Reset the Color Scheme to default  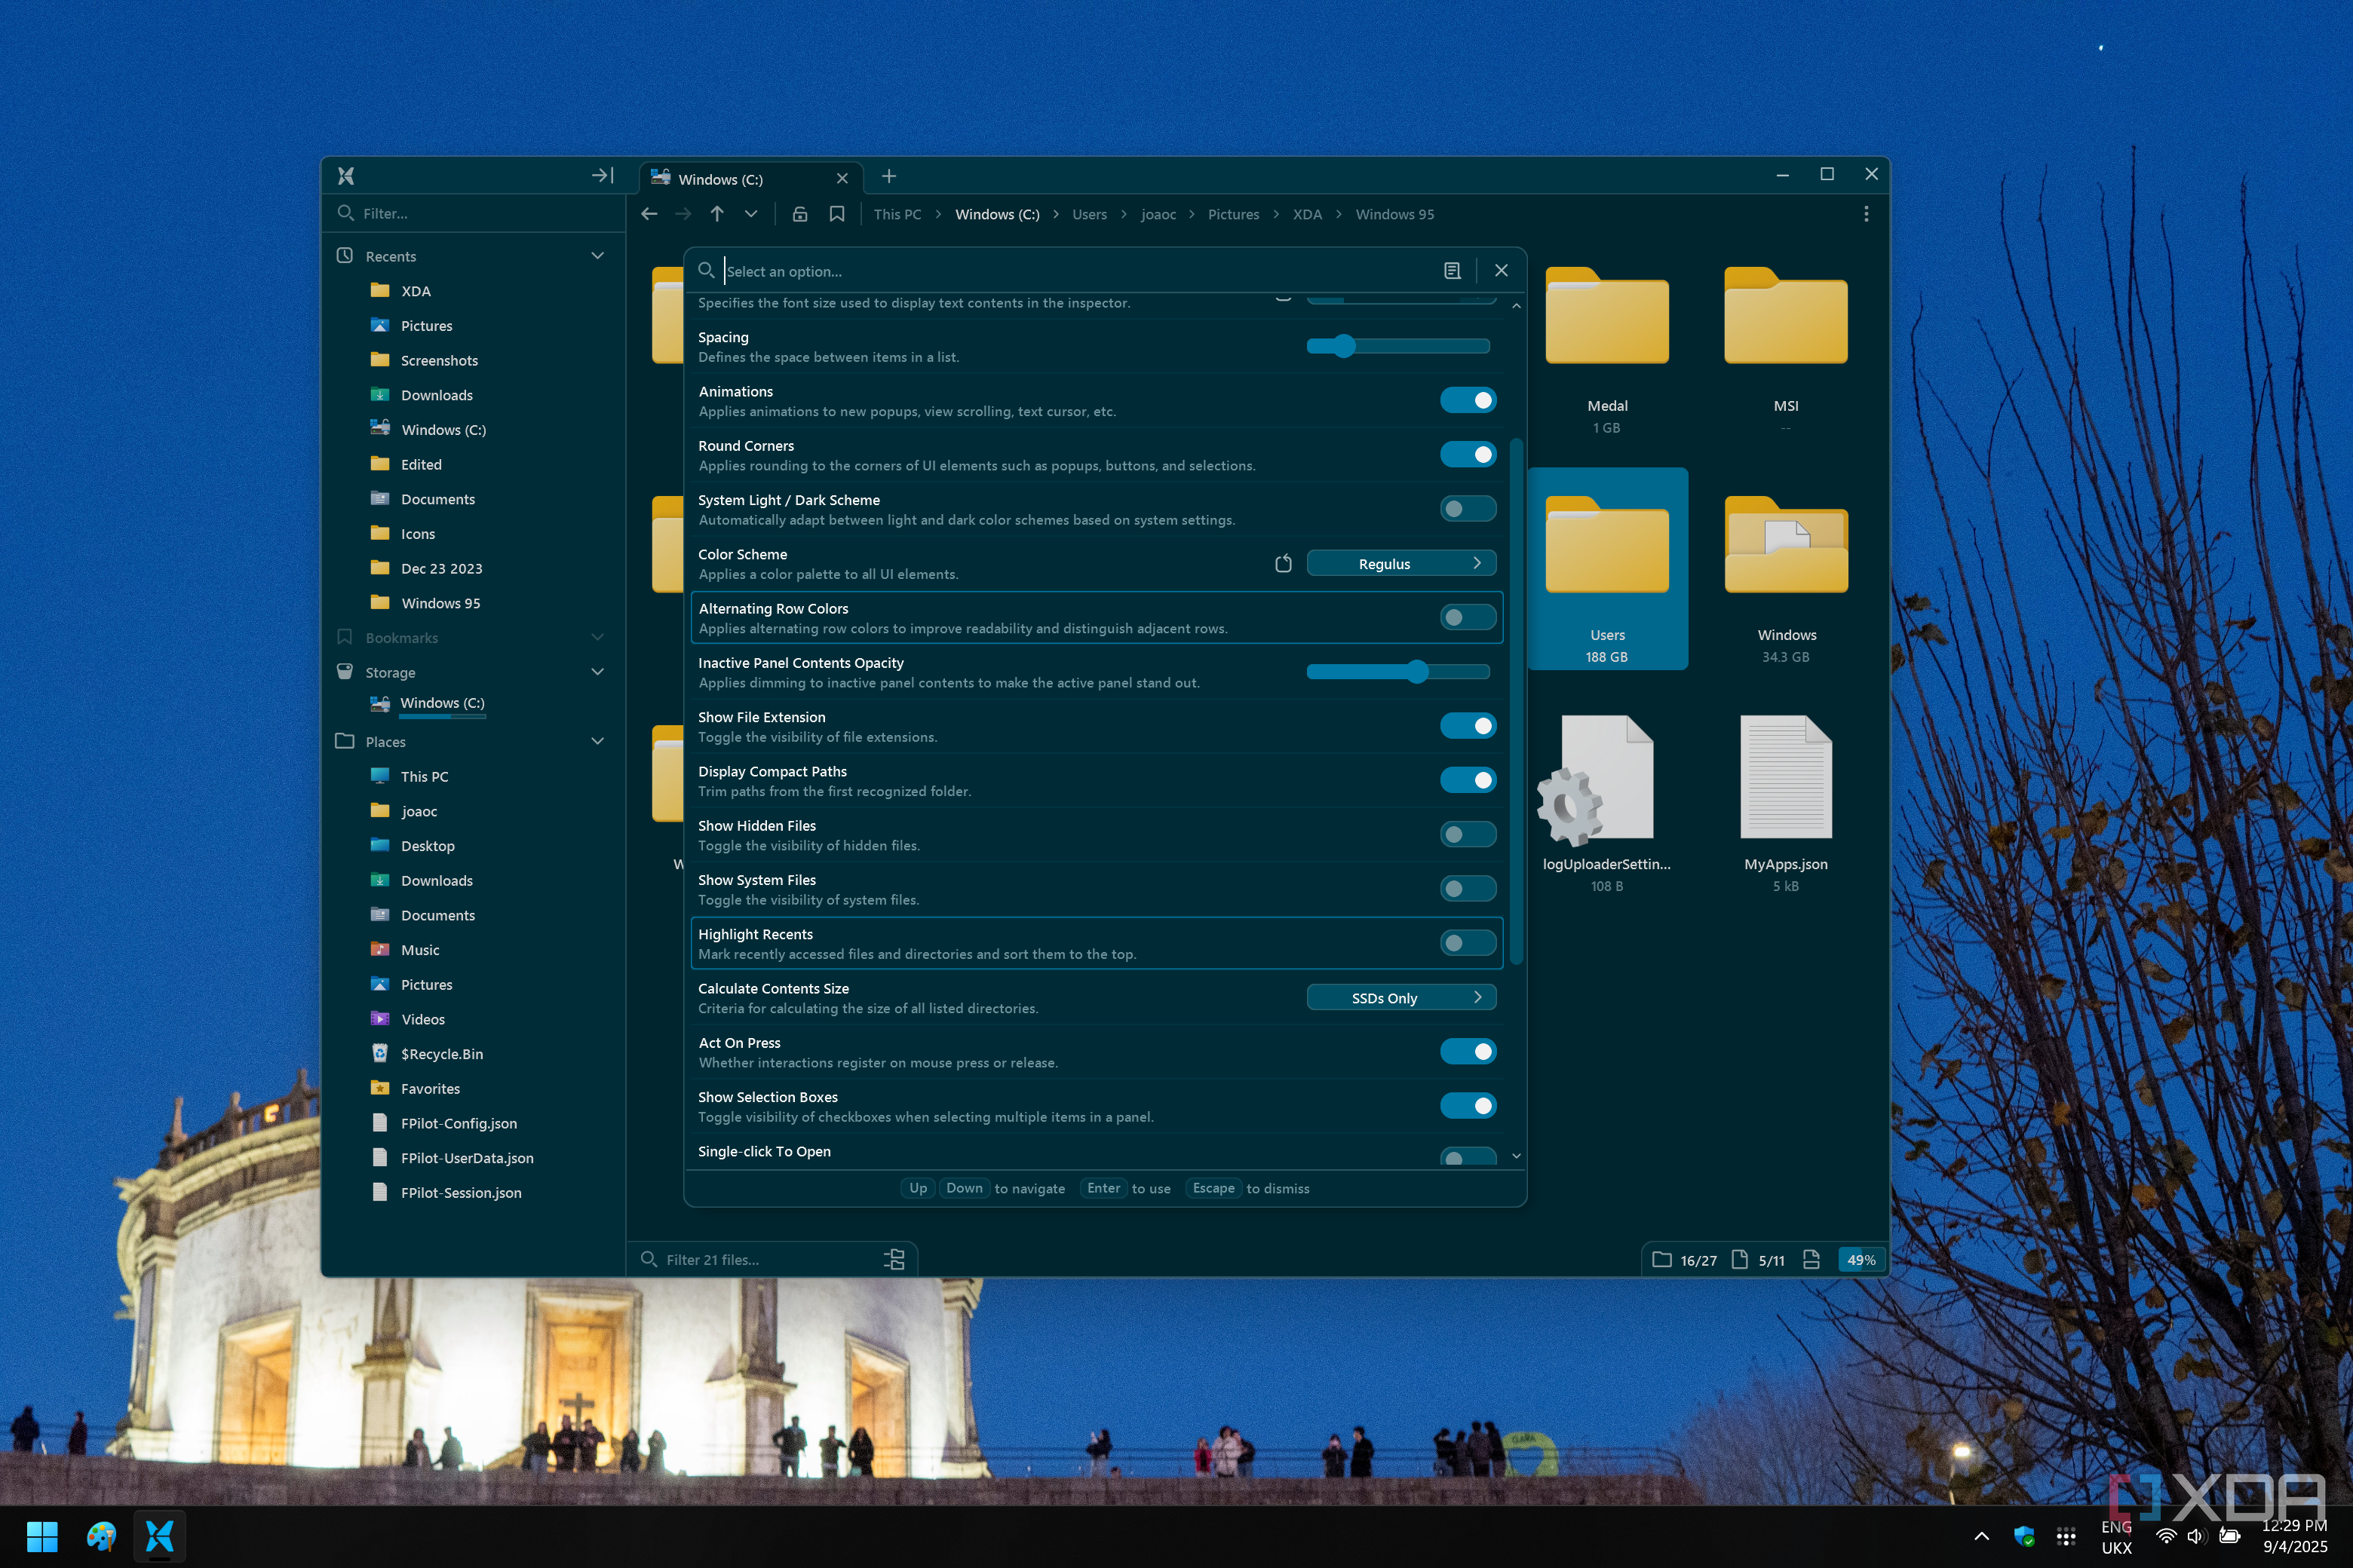(1284, 564)
